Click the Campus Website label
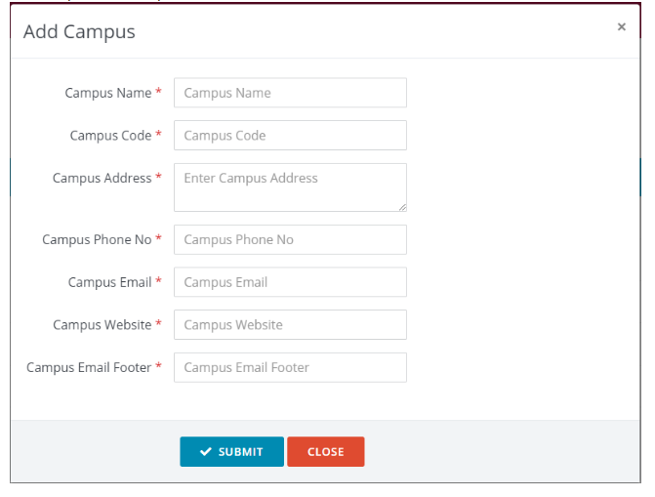This screenshot has width=655, height=497. (102, 325)
